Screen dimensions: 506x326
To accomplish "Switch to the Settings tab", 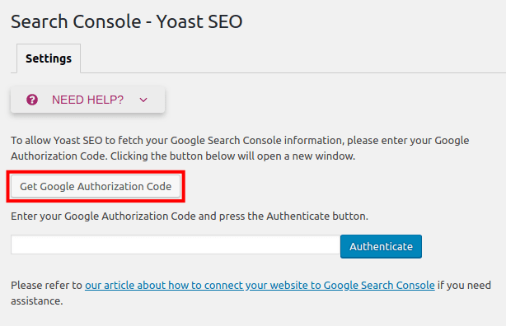I will 49,58.
